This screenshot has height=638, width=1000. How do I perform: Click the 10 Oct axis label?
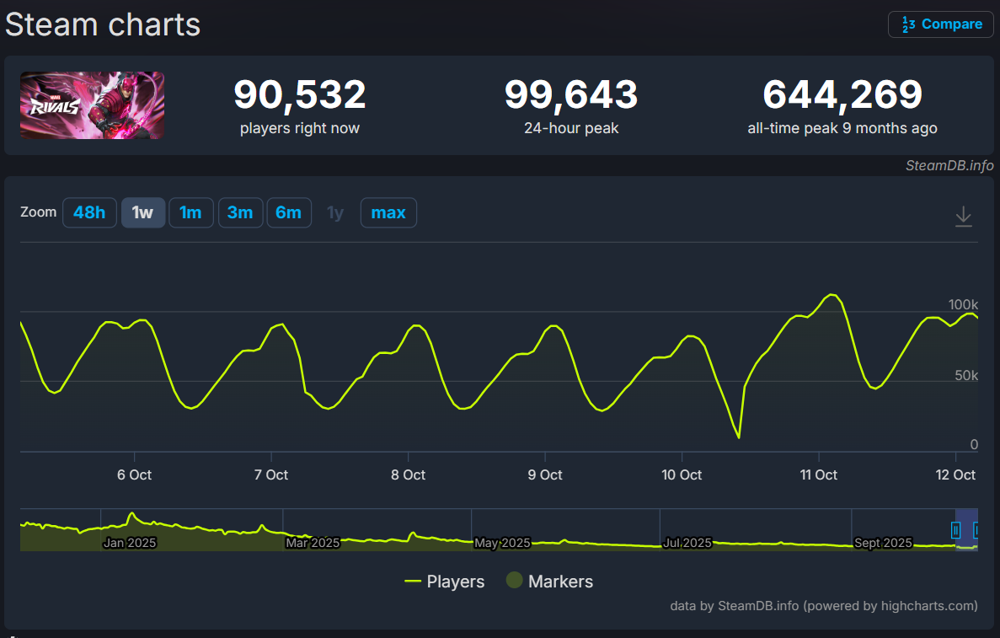pos(682,474)
